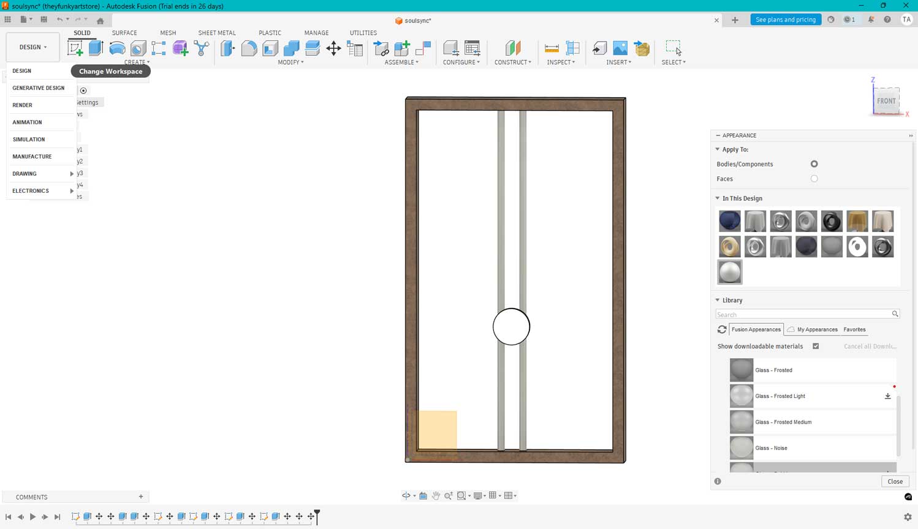
Task: Add a comment with plus button
Action: [141, 497]
